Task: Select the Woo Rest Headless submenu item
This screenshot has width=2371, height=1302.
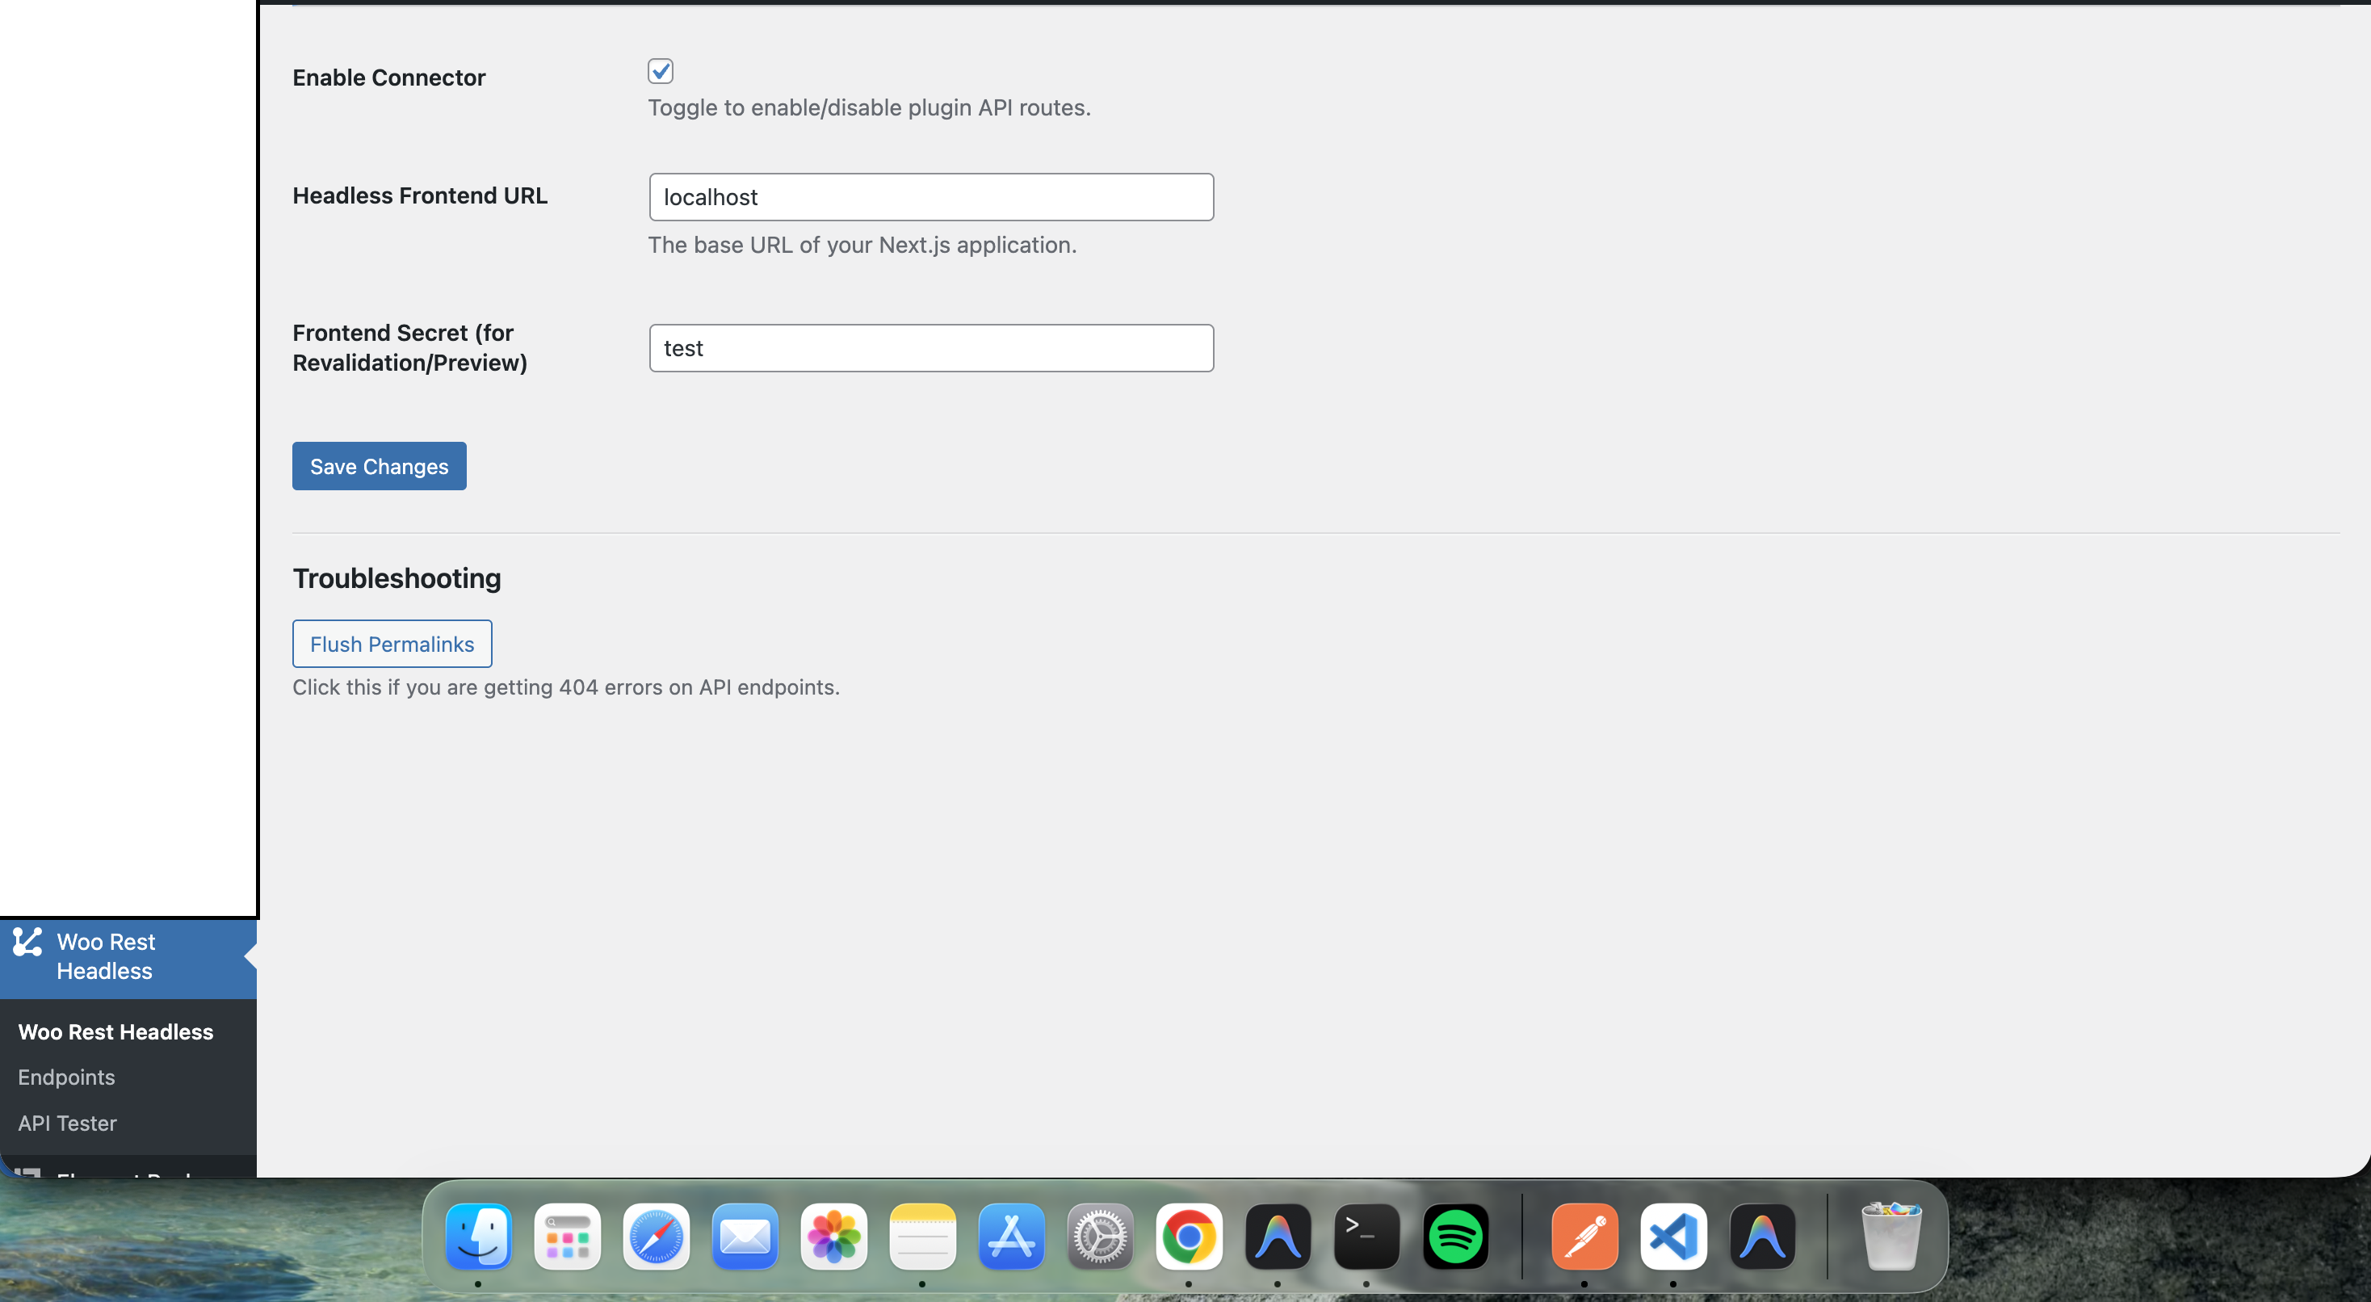Action: click(x=116, y=1031)
